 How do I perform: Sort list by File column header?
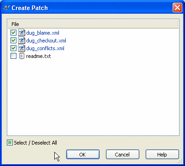pyautogui.click(x=93, y=24)
